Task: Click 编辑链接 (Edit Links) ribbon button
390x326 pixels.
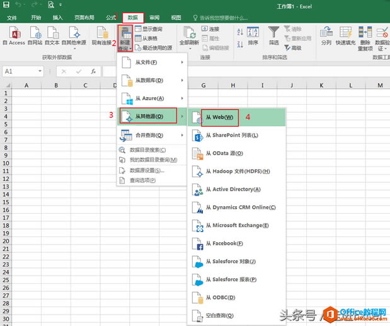Action: point(215,48)
